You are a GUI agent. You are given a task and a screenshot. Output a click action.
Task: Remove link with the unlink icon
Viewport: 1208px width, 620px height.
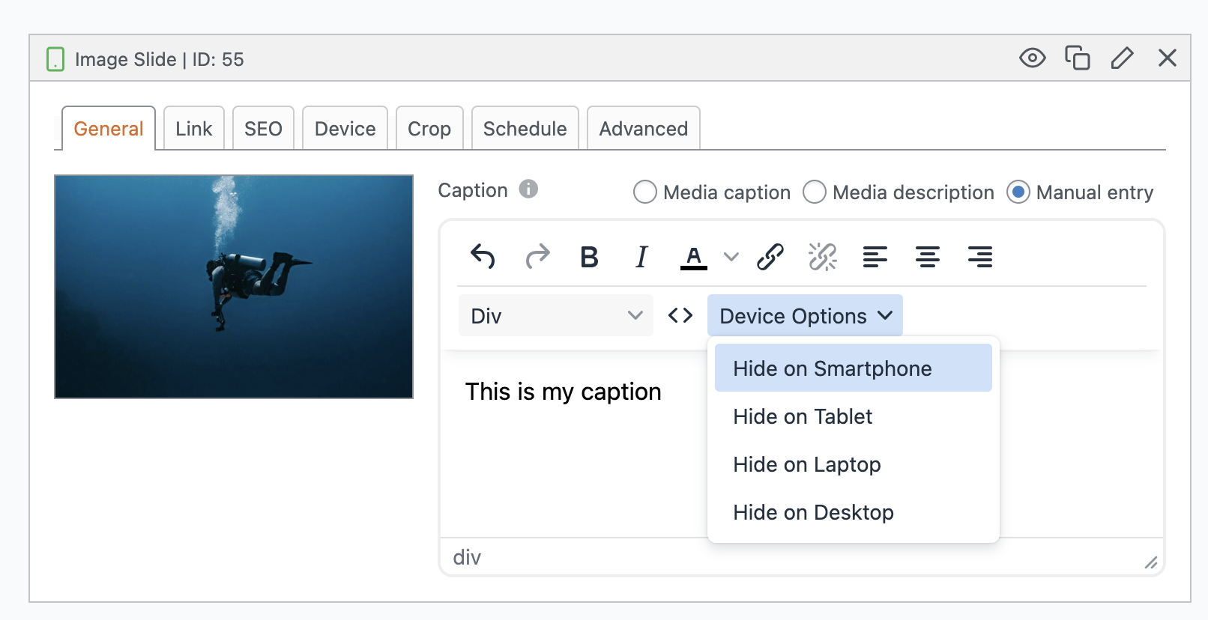coord(822,257)
